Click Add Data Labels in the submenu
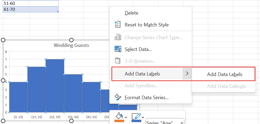The height and width of the screenshot is (124, 260). (225, 74)
